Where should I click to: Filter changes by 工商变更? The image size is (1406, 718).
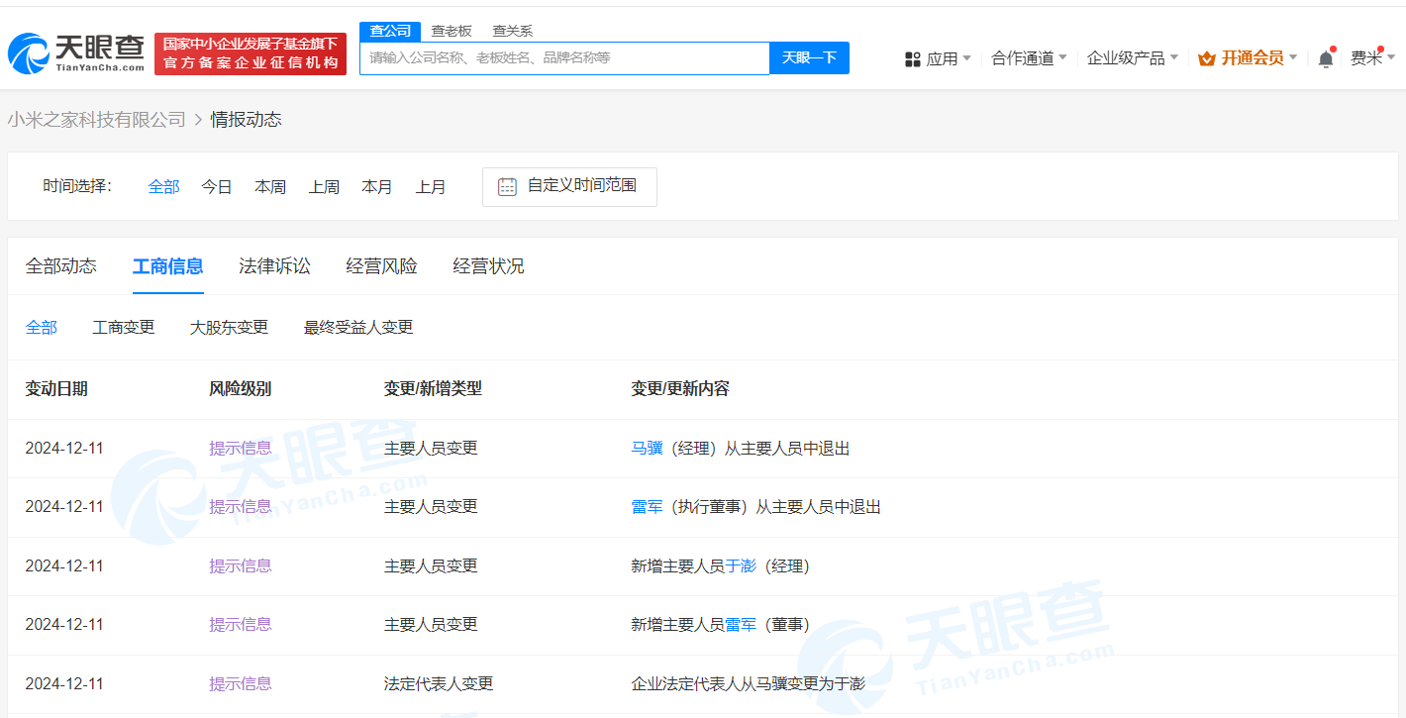[x=123, y=327]
